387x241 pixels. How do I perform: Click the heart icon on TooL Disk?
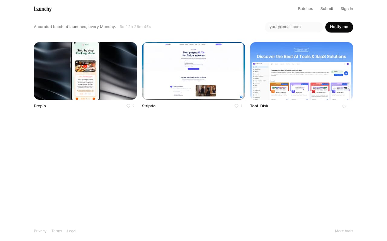pos(344,106)
